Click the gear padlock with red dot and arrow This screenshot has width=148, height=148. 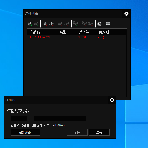pos(91,24)
